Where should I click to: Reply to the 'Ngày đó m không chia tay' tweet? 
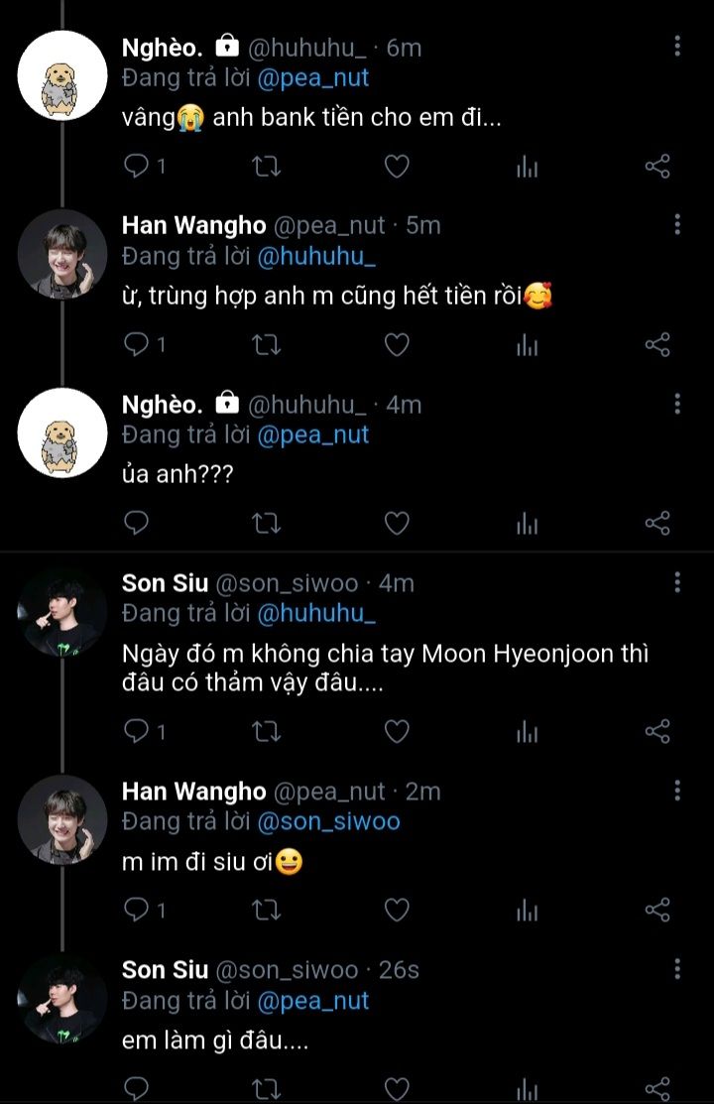(x=137, y=732)
